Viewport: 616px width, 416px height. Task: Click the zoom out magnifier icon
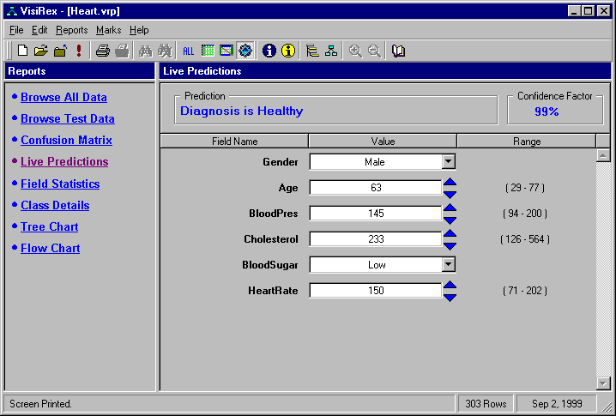[374, 51]
